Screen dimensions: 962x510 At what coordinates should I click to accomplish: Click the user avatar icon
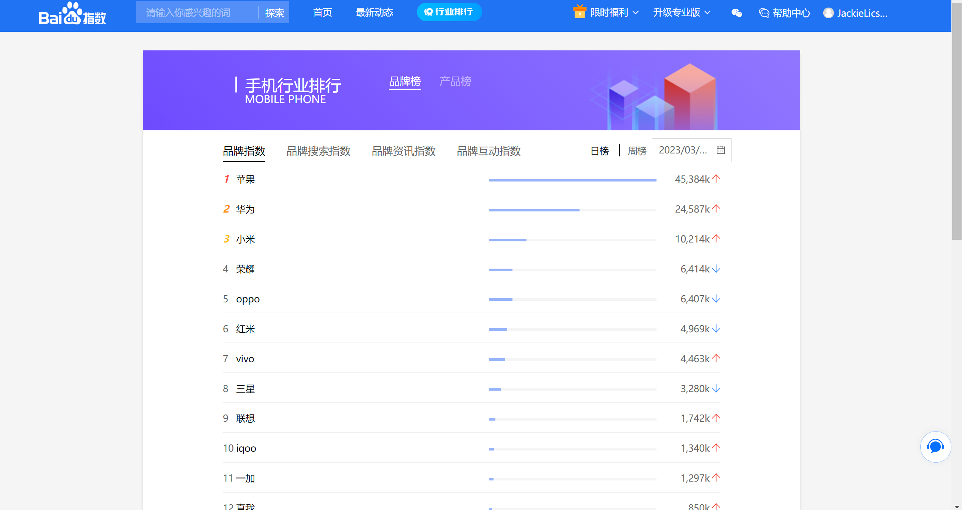click(x=829, y=13)
